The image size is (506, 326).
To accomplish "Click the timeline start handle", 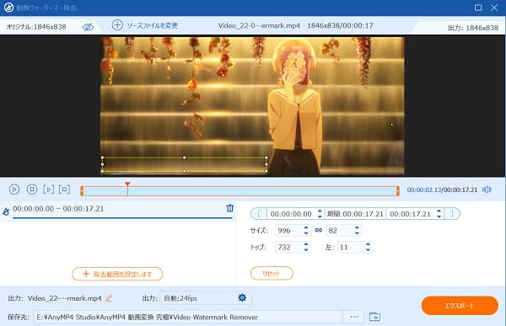I will coord(82,190).
